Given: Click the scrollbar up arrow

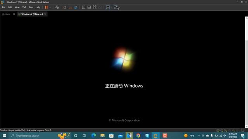Looking at the screenshot, I should point(246,18).
